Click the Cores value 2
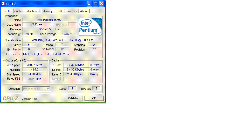Screen dimensions: 249x140 point(72,89)
